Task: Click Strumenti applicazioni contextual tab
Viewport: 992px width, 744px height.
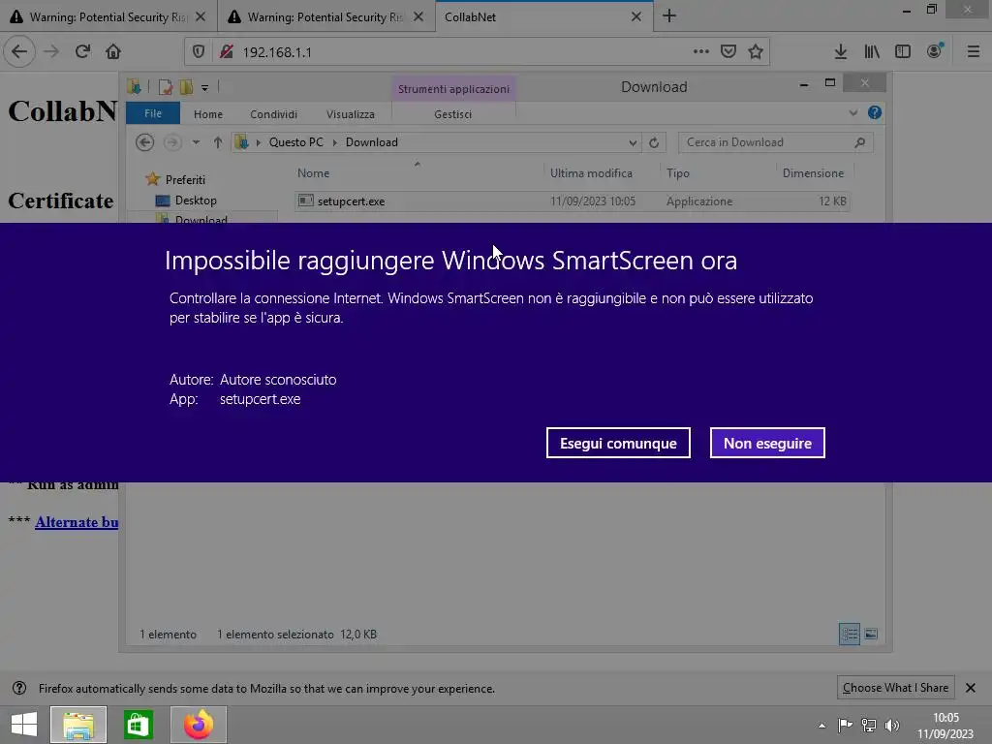Action: 453,89
